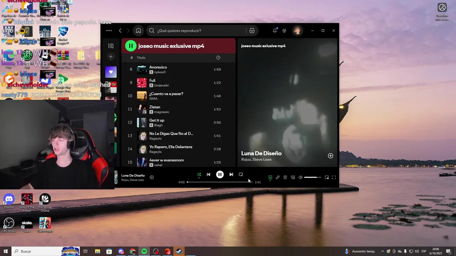Add Luna De Diseño to liked songs in player bar
The image size is (456, 256).
click(152, 177)
